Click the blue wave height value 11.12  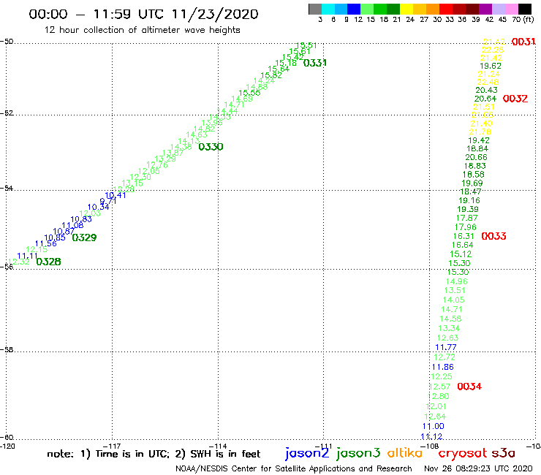[431, 436]
